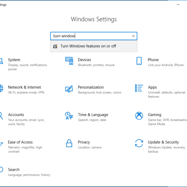Click 'Your accounts, email, sync' description
Viewport: 187px width, 187px height.
(26, 120)
